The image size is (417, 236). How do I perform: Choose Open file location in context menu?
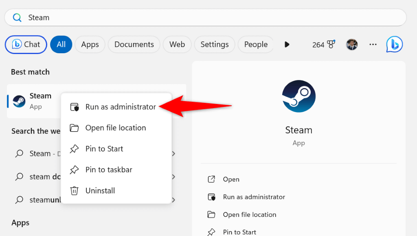click(116, 128)
